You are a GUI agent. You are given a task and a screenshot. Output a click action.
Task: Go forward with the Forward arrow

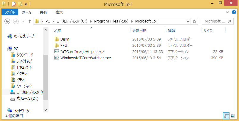coord(16,21)
